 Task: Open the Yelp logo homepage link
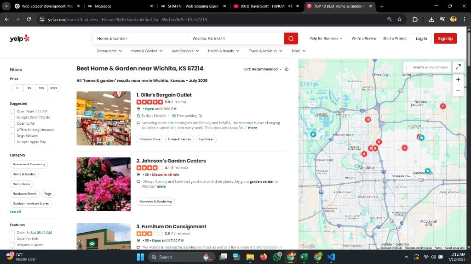click(19, 39)
